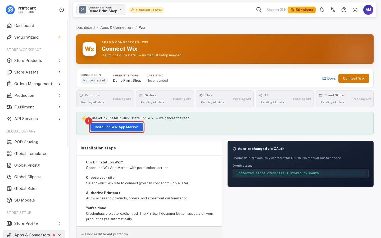Image resolution: width=381 pixels, height=238 pixels.
Task: Collapse sidebar with the circle icon
Action: click(x=62, y=10)
